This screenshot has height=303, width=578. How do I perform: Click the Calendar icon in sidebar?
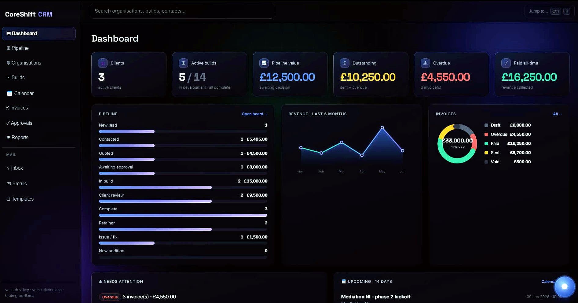[9, 93]
